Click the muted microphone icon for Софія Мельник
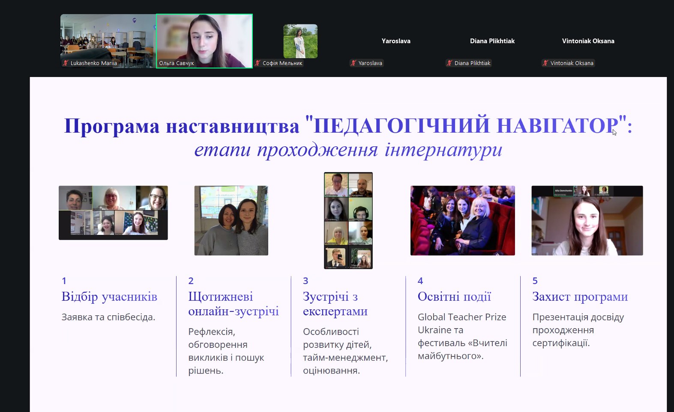The width and height of the screenshot is (674, 412). (x=258, y=63)
